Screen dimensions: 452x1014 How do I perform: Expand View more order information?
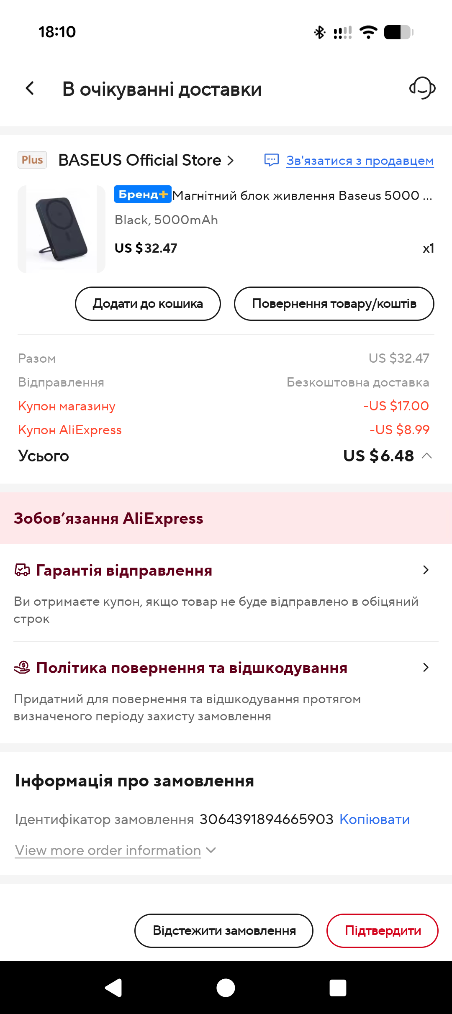click(x=116, y=850)
